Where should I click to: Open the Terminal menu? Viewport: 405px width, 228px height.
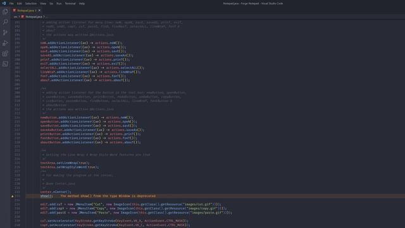click(x=70, y=4)
